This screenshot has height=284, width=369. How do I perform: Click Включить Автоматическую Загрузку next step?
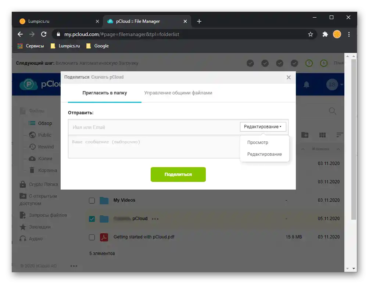pos(97,63)
